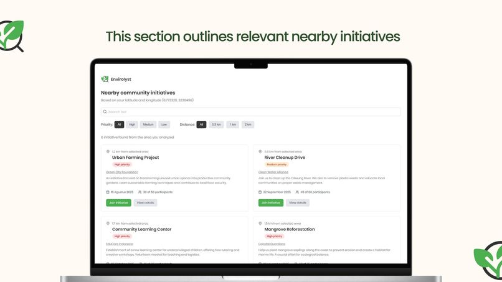Select All in the Distance filter
This screenshot has width=502, height=282.
pyautogui.click(x=201, y=125)
